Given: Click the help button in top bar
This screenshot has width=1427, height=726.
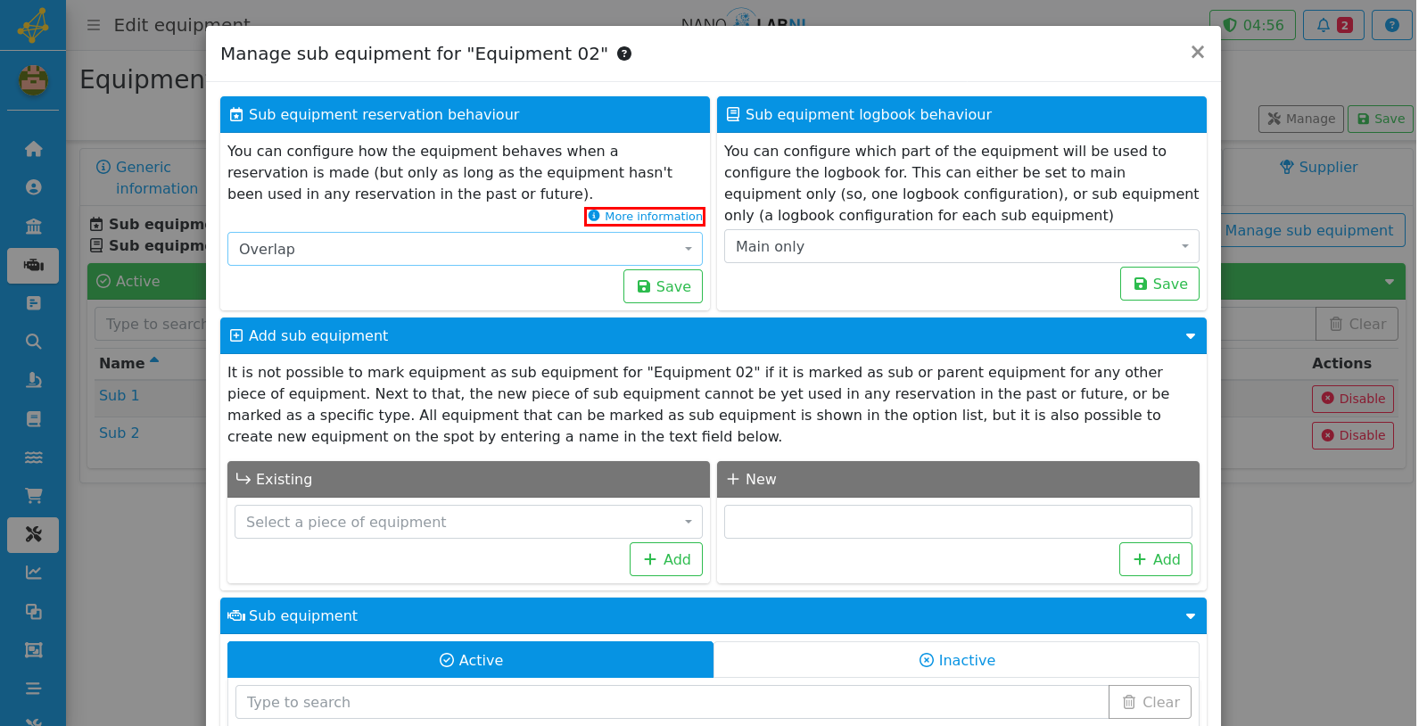Looking at the screenshot, I should pyautogui.click(x=1391, y=25).
